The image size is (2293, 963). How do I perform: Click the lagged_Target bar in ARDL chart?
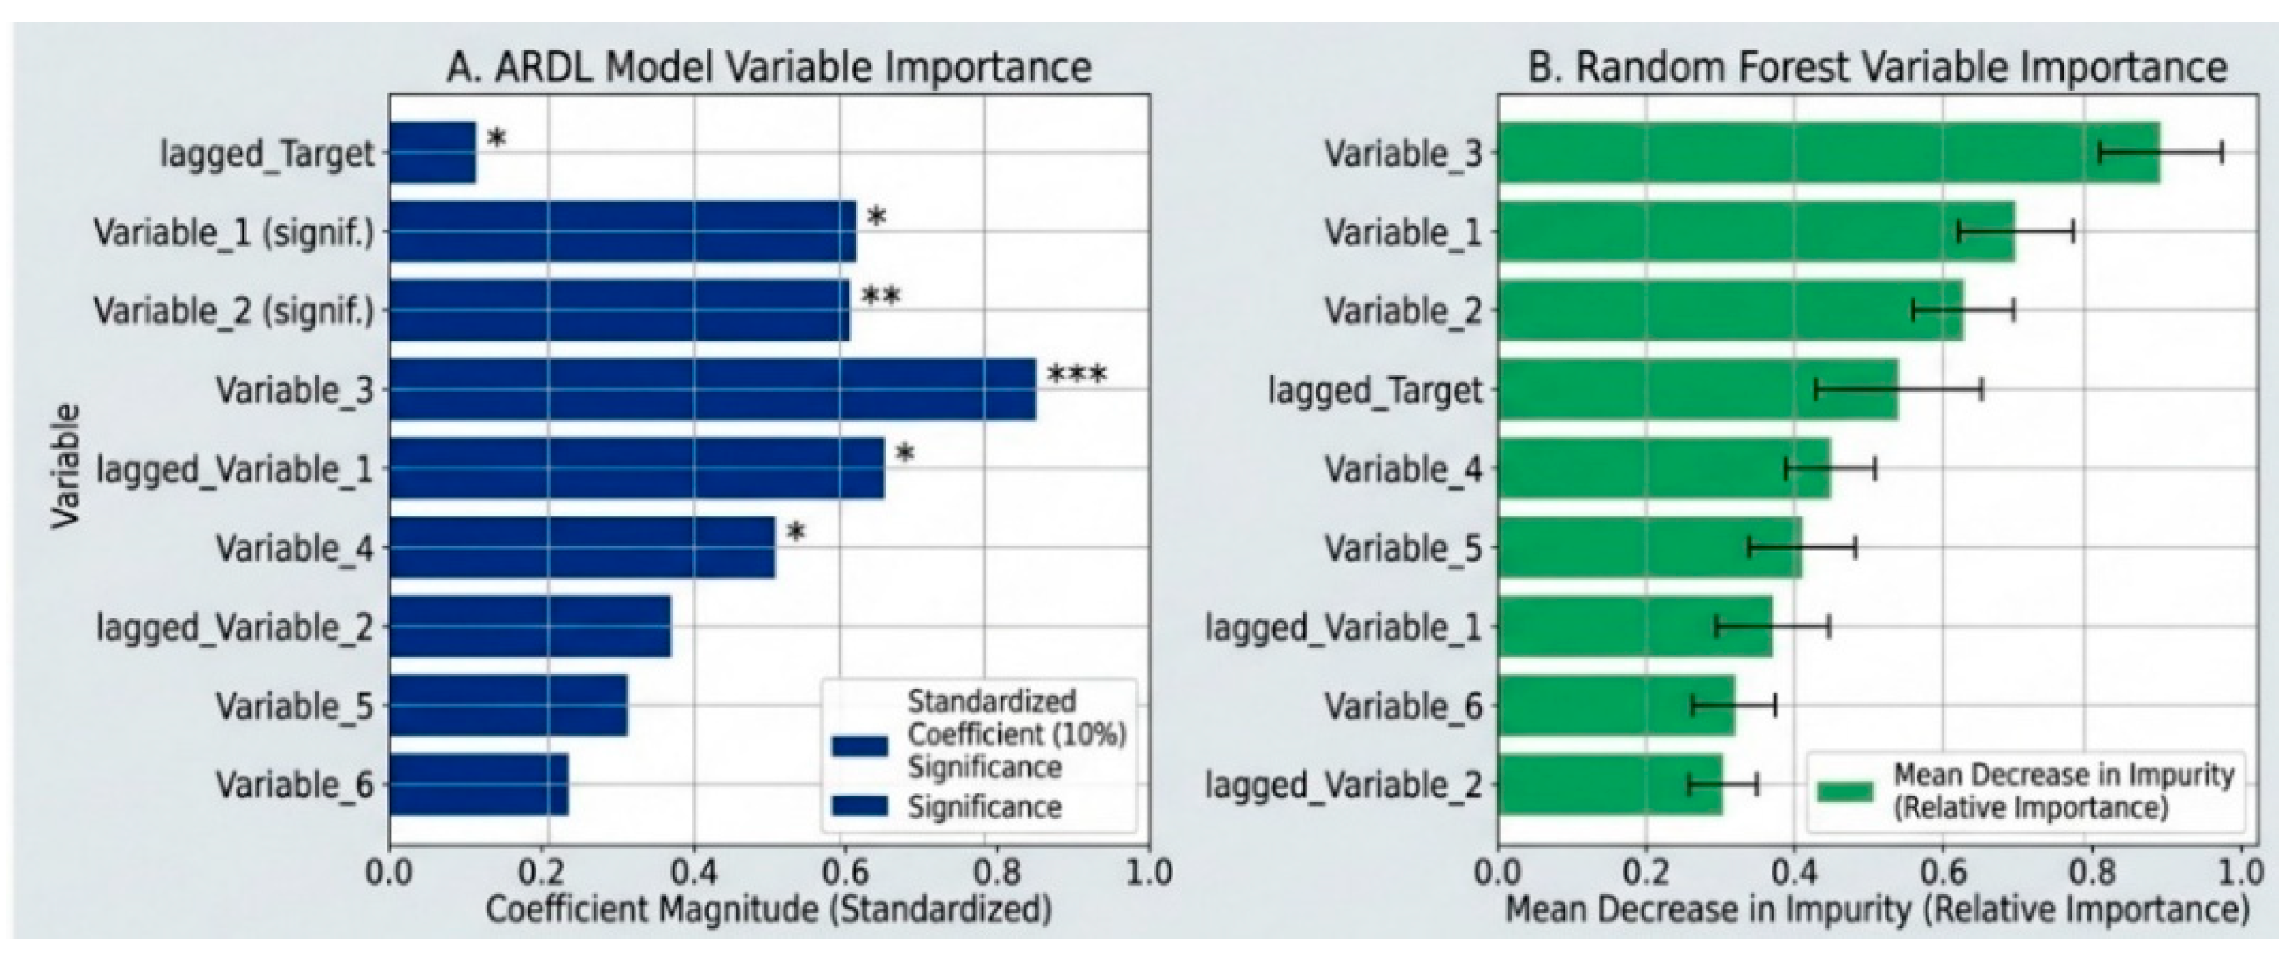(434, 153)
